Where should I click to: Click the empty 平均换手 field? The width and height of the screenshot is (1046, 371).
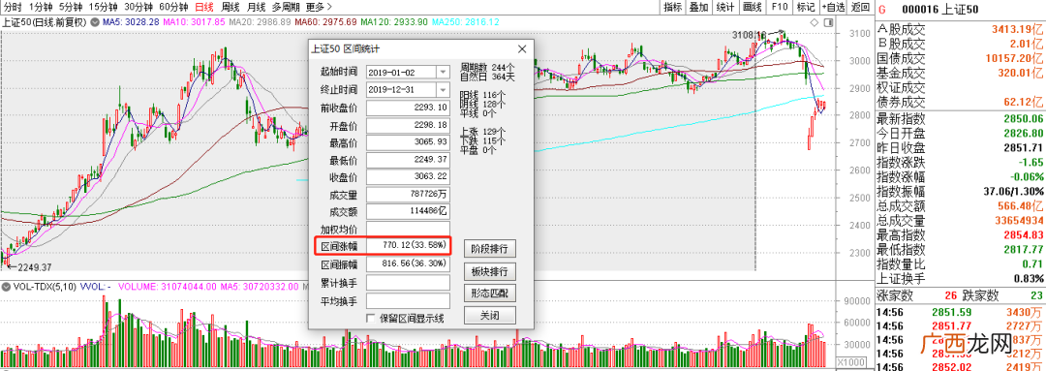[409, 300]
